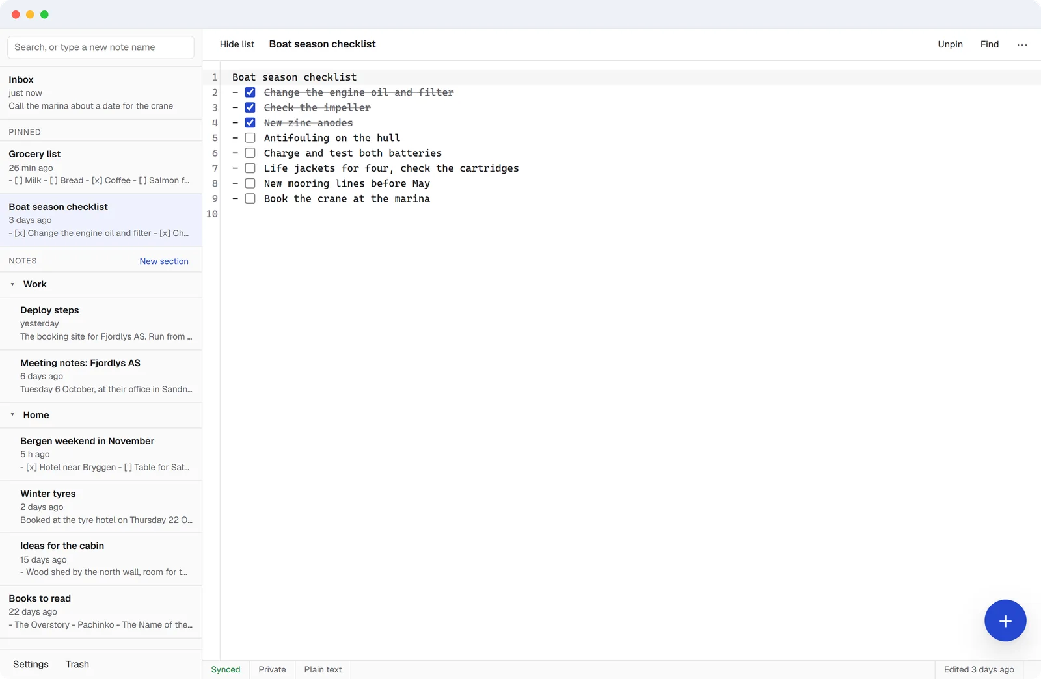
Task: Uncheck the Check the impeller checkbox
Action: click(x=250, y=107)
